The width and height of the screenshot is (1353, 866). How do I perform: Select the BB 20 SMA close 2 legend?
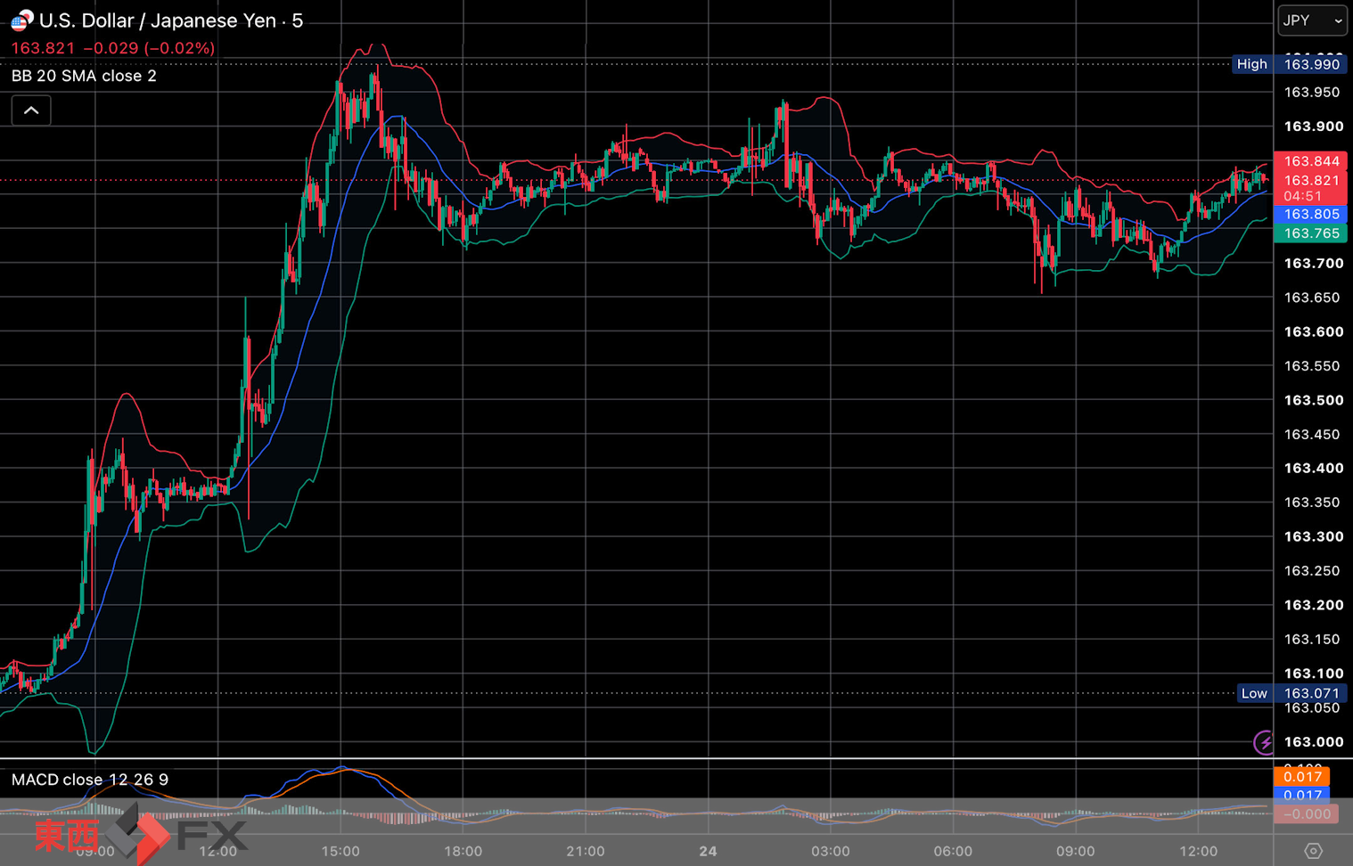pos(84,76)
